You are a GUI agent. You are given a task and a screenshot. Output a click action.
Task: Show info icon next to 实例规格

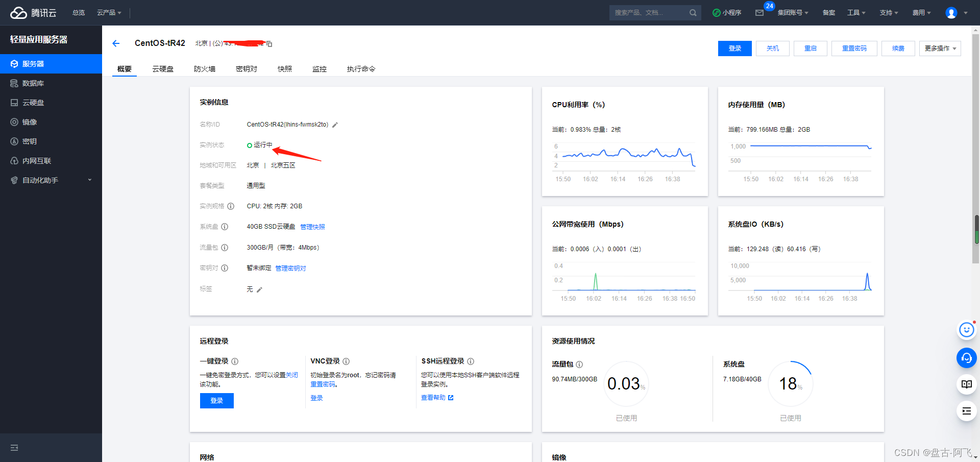(231, 206)
